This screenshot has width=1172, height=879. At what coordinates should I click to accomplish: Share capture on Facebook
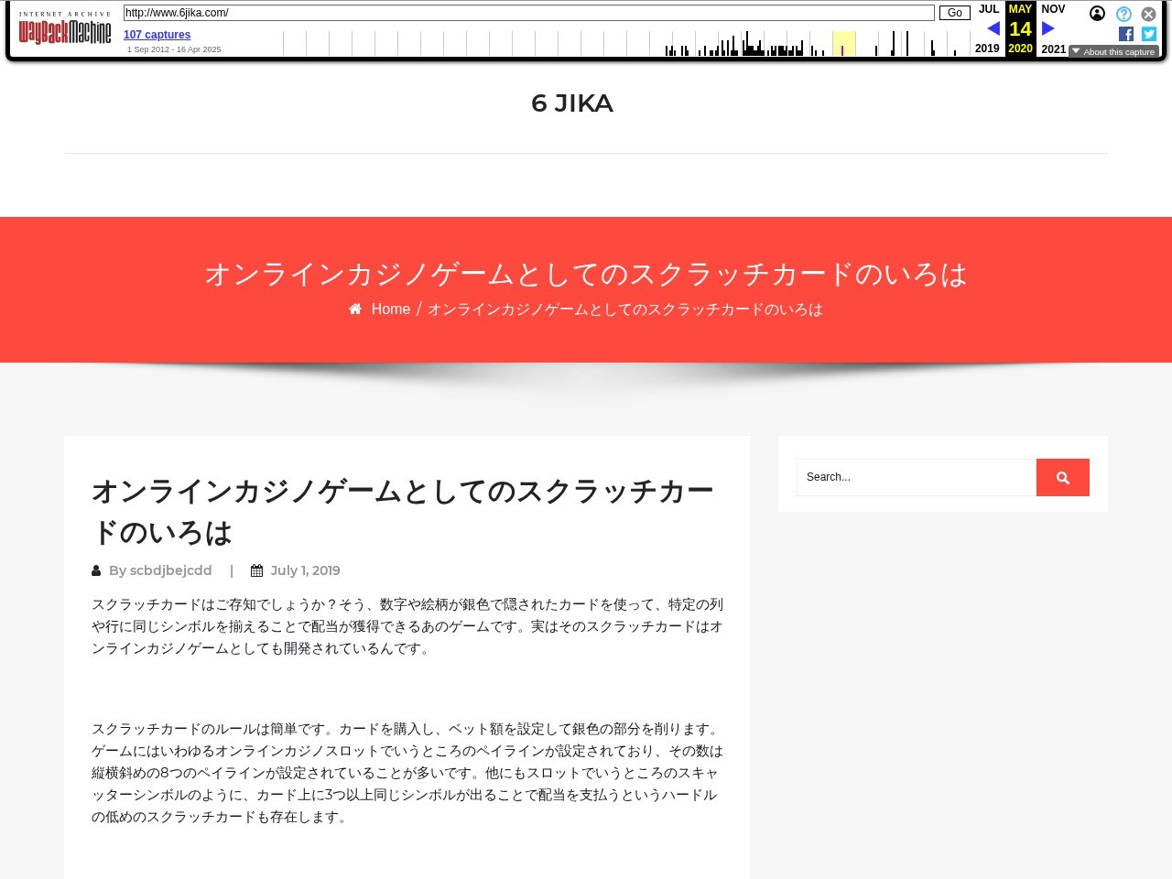(1126, 34)
